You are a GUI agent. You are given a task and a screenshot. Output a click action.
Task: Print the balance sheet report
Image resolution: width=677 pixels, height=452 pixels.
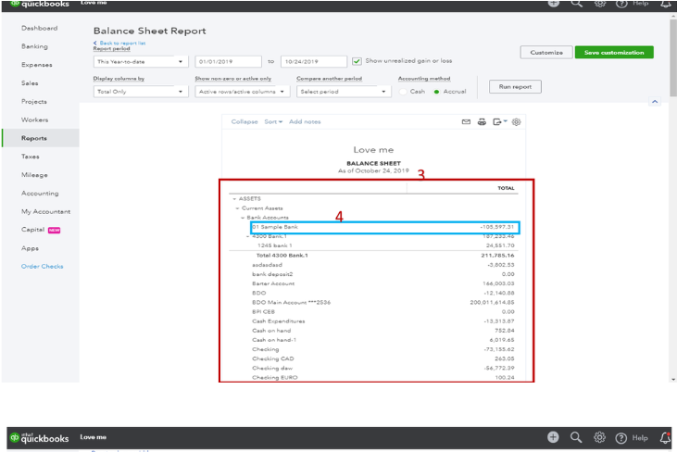pos(482,121)
